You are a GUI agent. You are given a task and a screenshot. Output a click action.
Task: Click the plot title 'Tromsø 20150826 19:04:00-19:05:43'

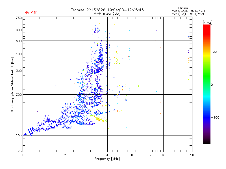pyautogui.click(x=107, y=10)
